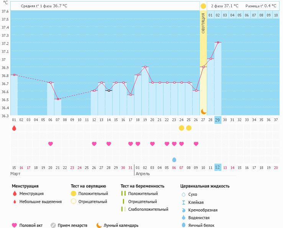
Task: Click the ovulation test circle under day 25
Action: pos(189,128)
